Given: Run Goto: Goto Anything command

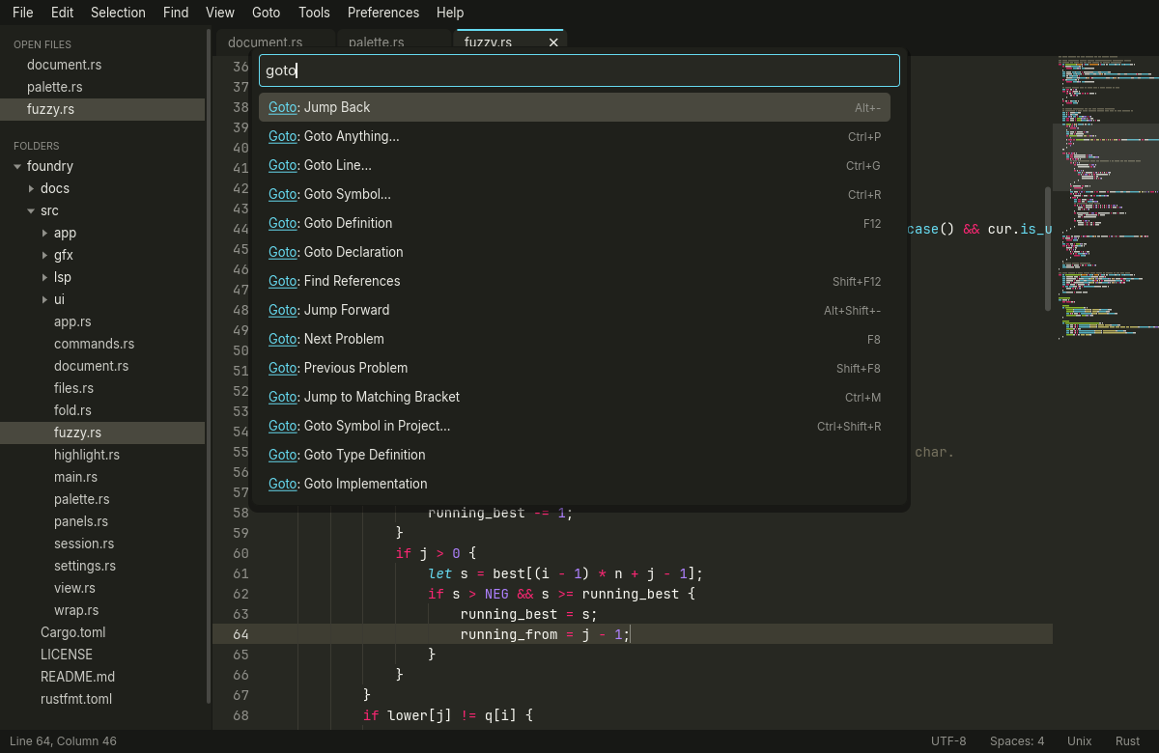Looking at the screenshot, I should click(575, 136).
